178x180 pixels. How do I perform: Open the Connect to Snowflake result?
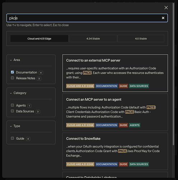(x=115, y=151)
